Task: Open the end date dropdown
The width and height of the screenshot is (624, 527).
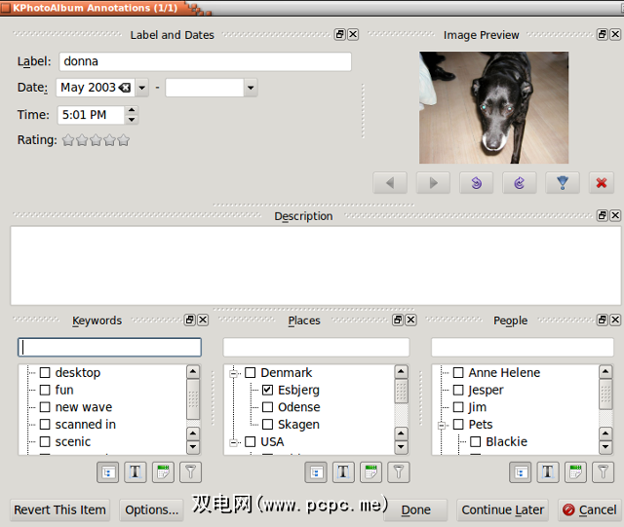Action: [251, 88]
